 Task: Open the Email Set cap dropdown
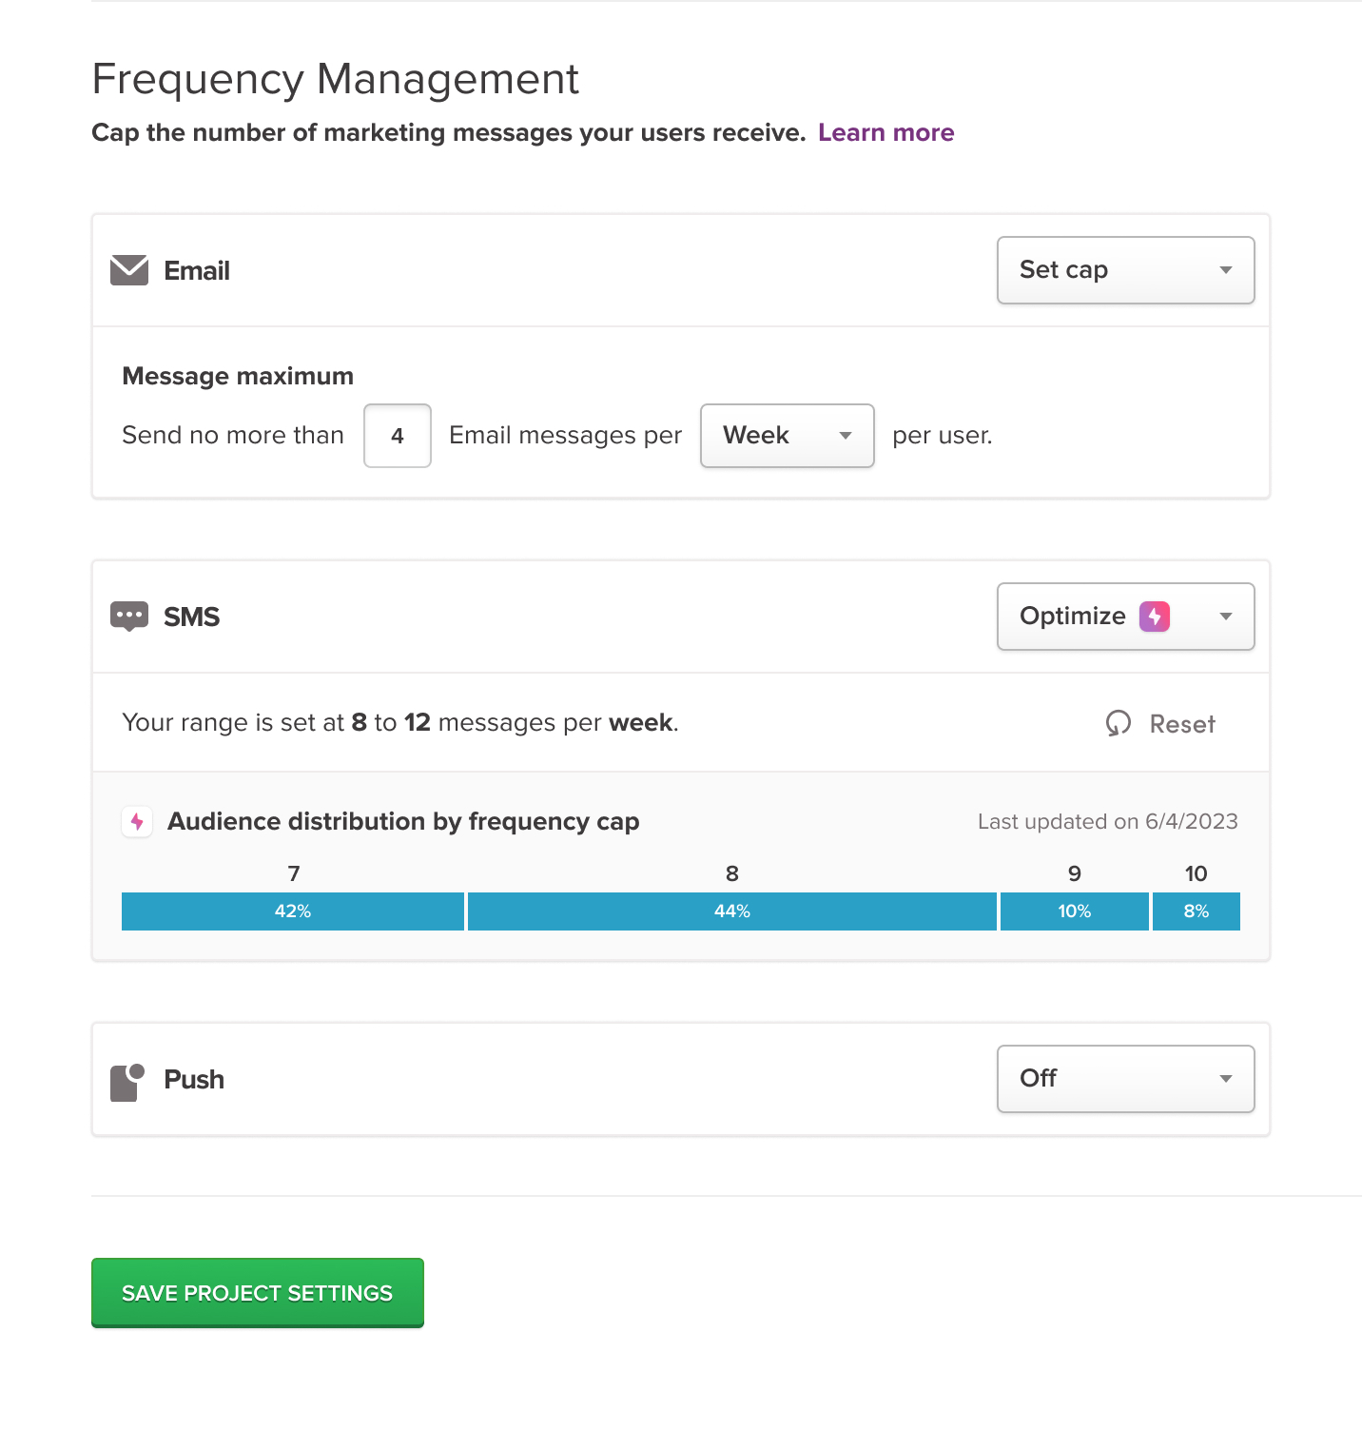1126,270
